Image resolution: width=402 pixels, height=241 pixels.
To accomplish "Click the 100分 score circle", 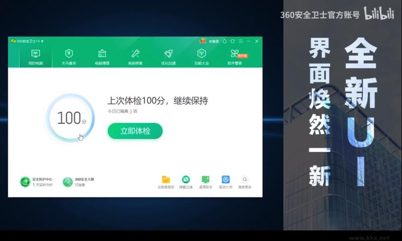I will tap(70, 118).
